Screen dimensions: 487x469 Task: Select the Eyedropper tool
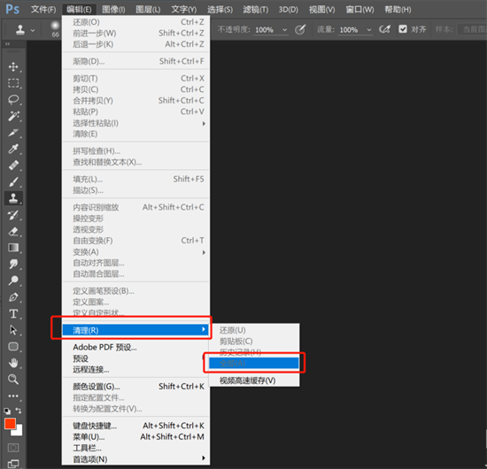click(13, 149)
